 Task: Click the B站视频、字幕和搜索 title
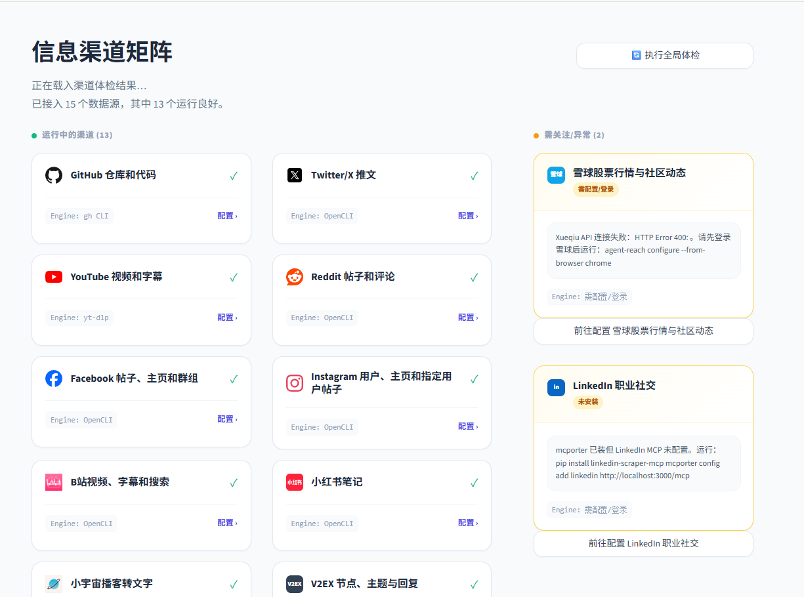point(119,482)
